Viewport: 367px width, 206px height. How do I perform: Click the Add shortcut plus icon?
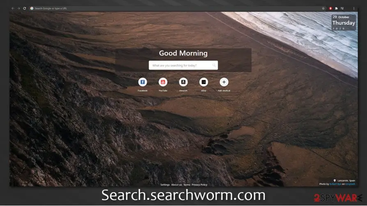coord(224,82)
